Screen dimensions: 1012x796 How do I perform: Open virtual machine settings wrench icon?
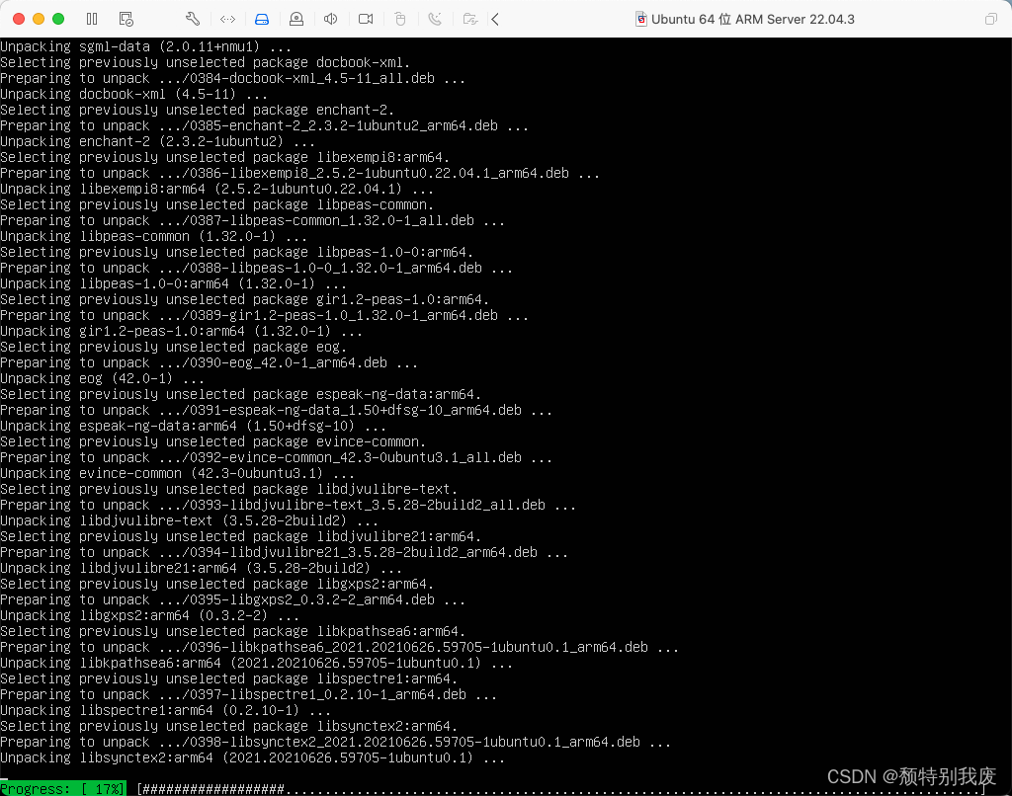(x=193, y=20)
